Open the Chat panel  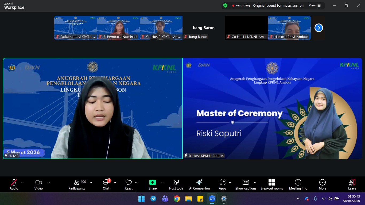pyautogui.click(x=106, y=184)
